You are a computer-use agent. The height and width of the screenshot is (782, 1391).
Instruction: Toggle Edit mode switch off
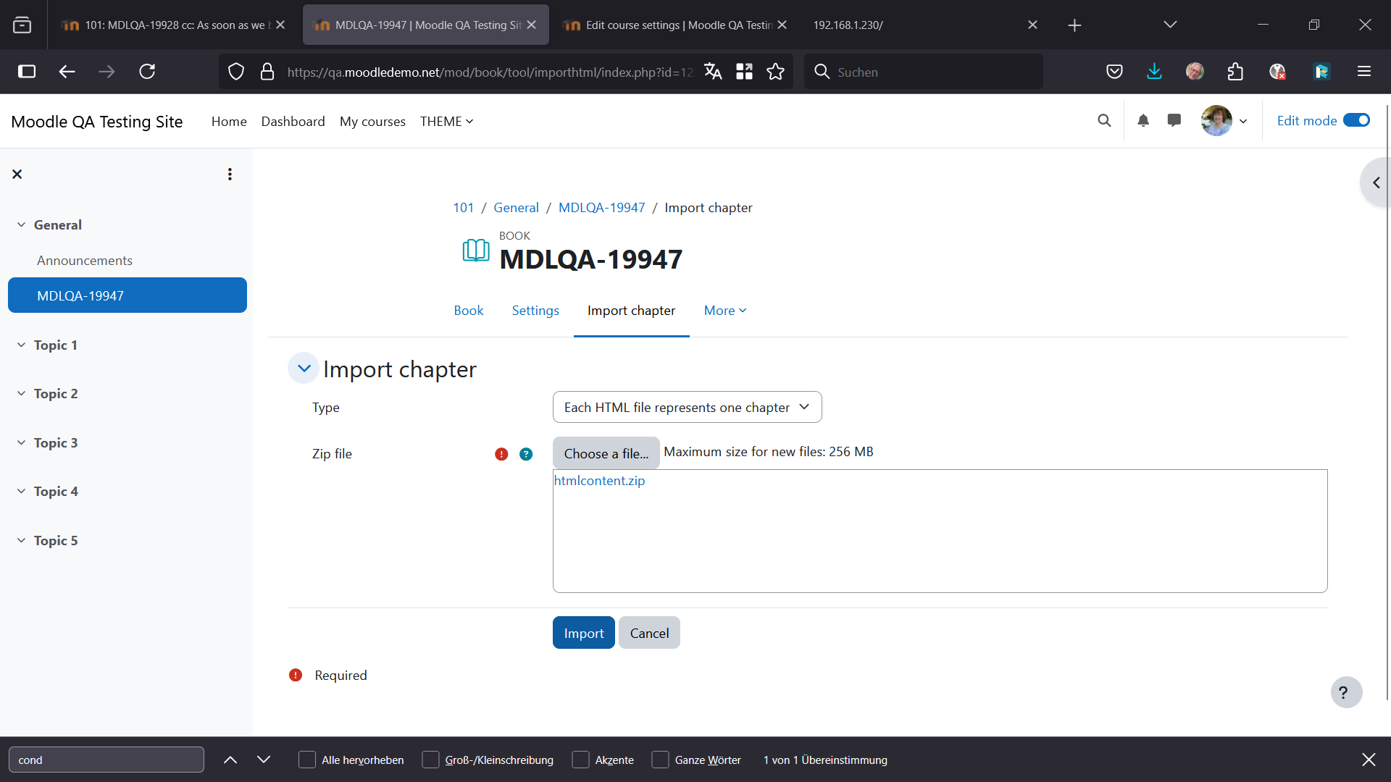[x=1356, y=120]
